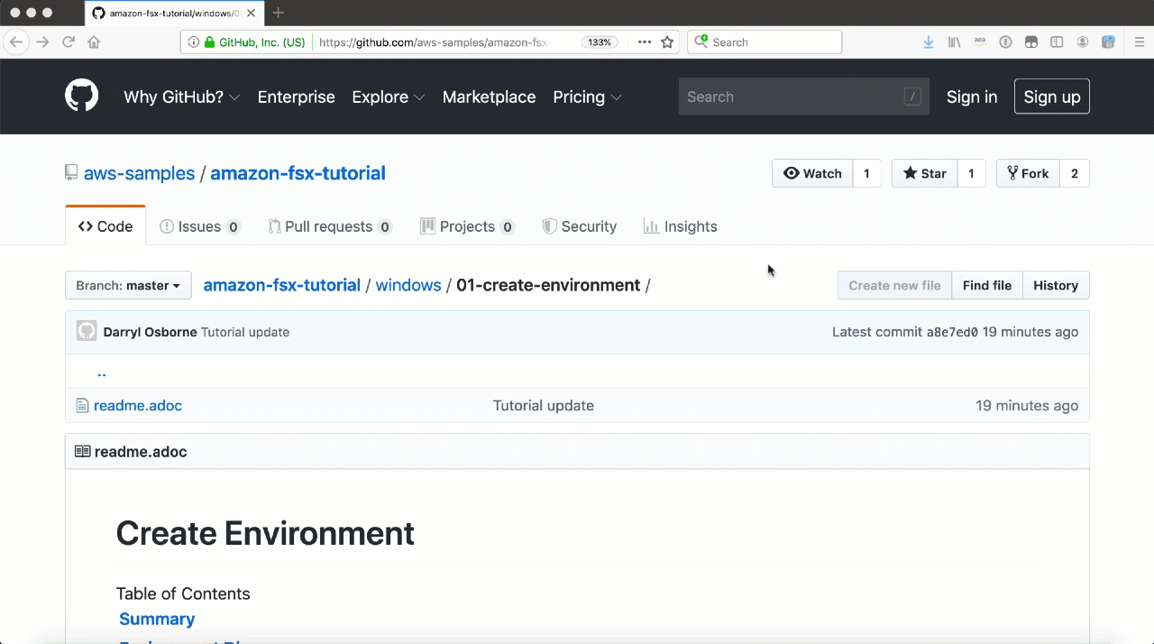This screenshot has height=644, width=1154.
Task: Click the browser URL address field
Action: point(433,42)
